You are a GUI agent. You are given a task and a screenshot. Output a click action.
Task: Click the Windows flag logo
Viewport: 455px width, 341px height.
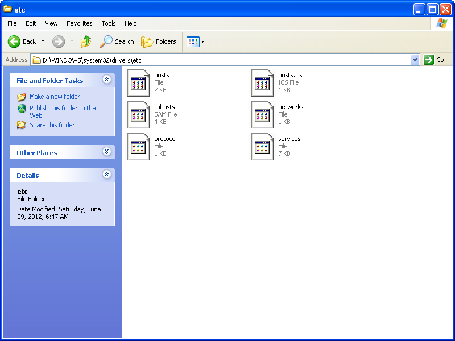441,23
